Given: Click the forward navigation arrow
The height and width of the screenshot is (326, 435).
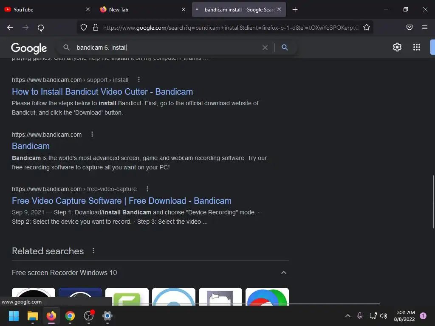Looking at the screenshot, I should pos(25,28).
